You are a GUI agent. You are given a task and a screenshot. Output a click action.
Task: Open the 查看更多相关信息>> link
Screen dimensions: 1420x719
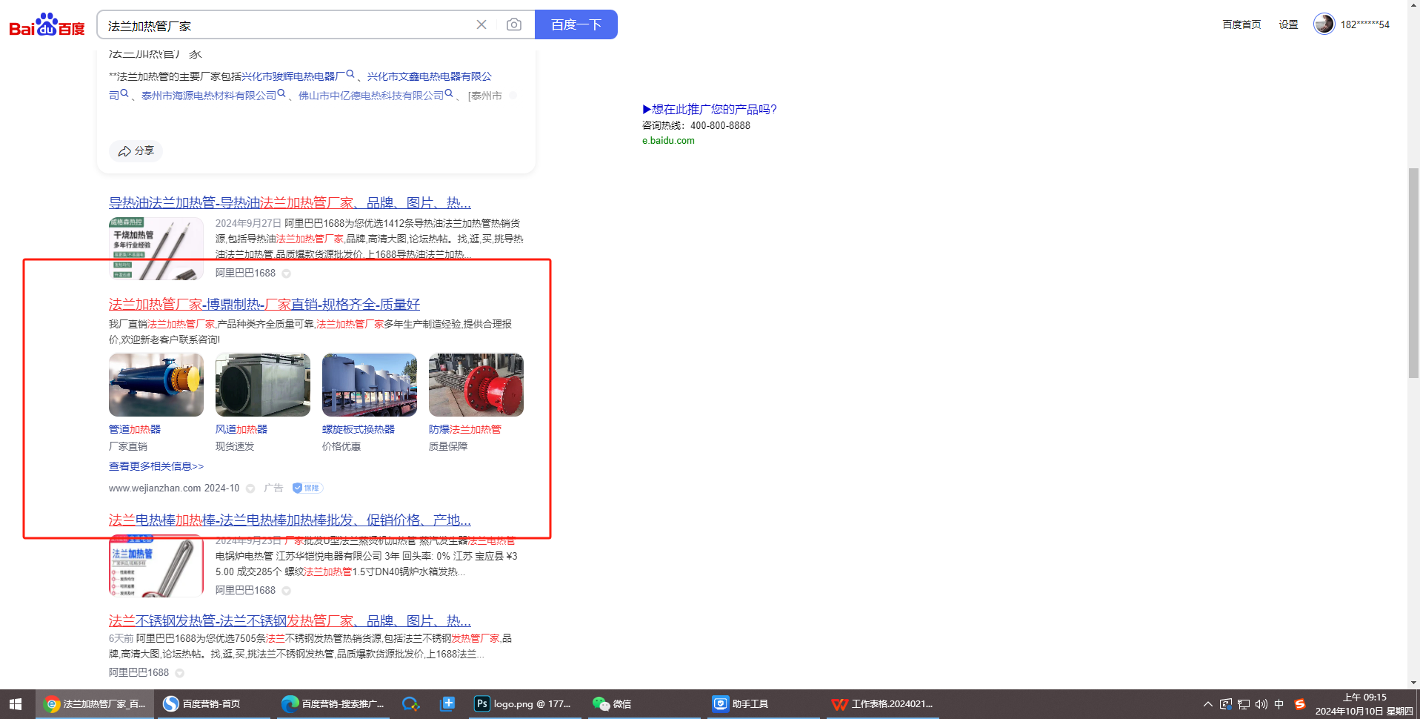[156, 466]
